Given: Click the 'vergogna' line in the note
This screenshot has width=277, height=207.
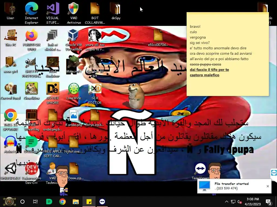Looking at the screenshot, I should 198,37.
